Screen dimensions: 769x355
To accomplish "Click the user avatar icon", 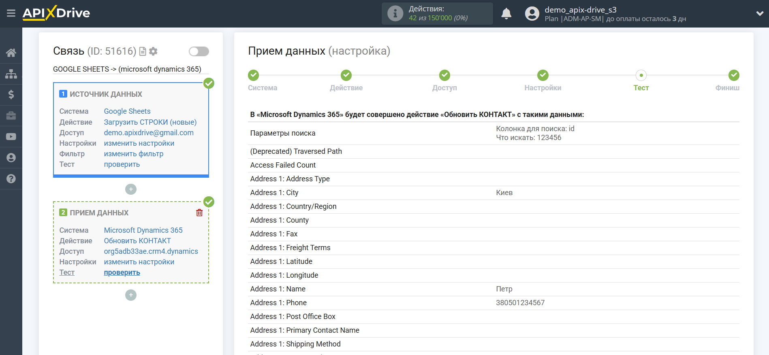I will click(x=532, y=14).
